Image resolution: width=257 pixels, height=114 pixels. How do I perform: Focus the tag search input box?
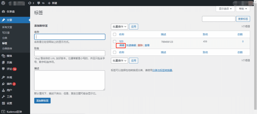(x=219, y=19)
